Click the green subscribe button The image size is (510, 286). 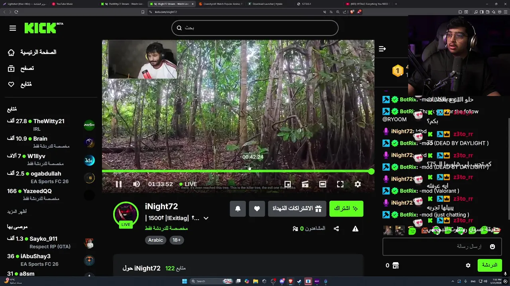[346, 209]
